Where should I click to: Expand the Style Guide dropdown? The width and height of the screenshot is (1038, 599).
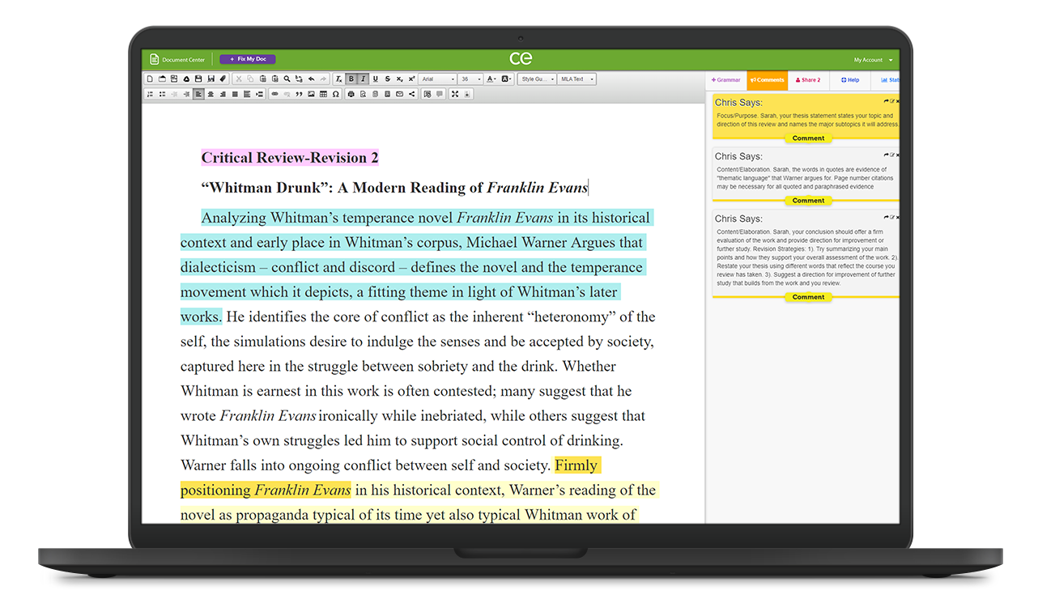(x=537, y=79)
